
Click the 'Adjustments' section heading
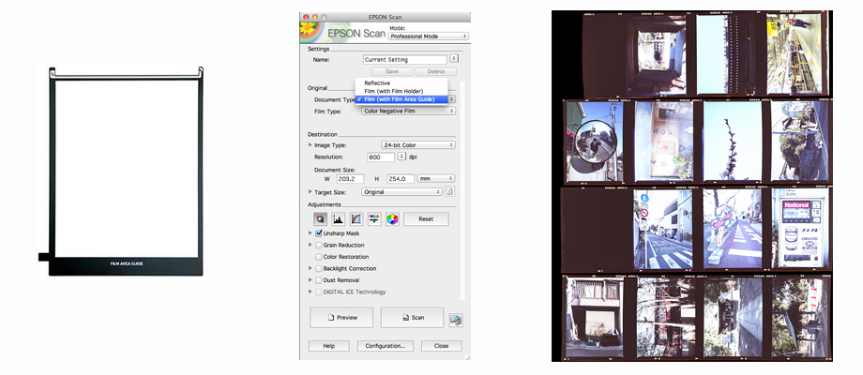pyautogui.click(x=325, y=204)
